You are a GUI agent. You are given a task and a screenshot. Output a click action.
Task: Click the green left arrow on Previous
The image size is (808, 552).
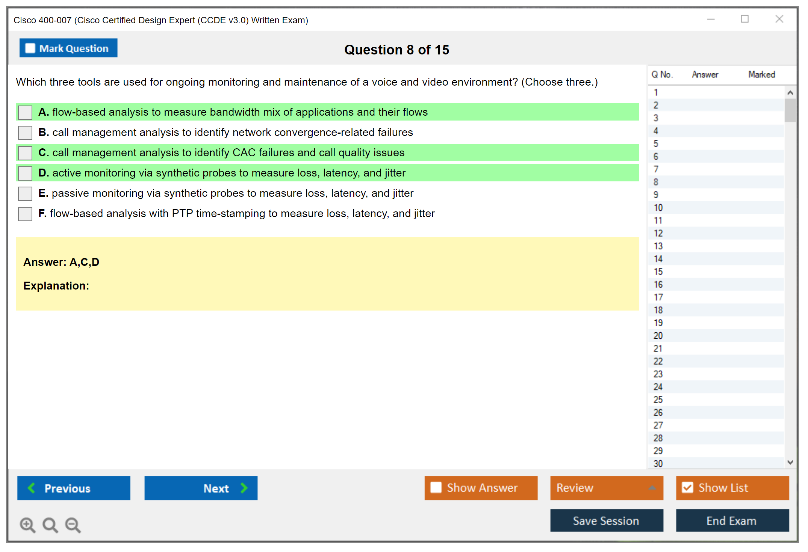[32, 488]
